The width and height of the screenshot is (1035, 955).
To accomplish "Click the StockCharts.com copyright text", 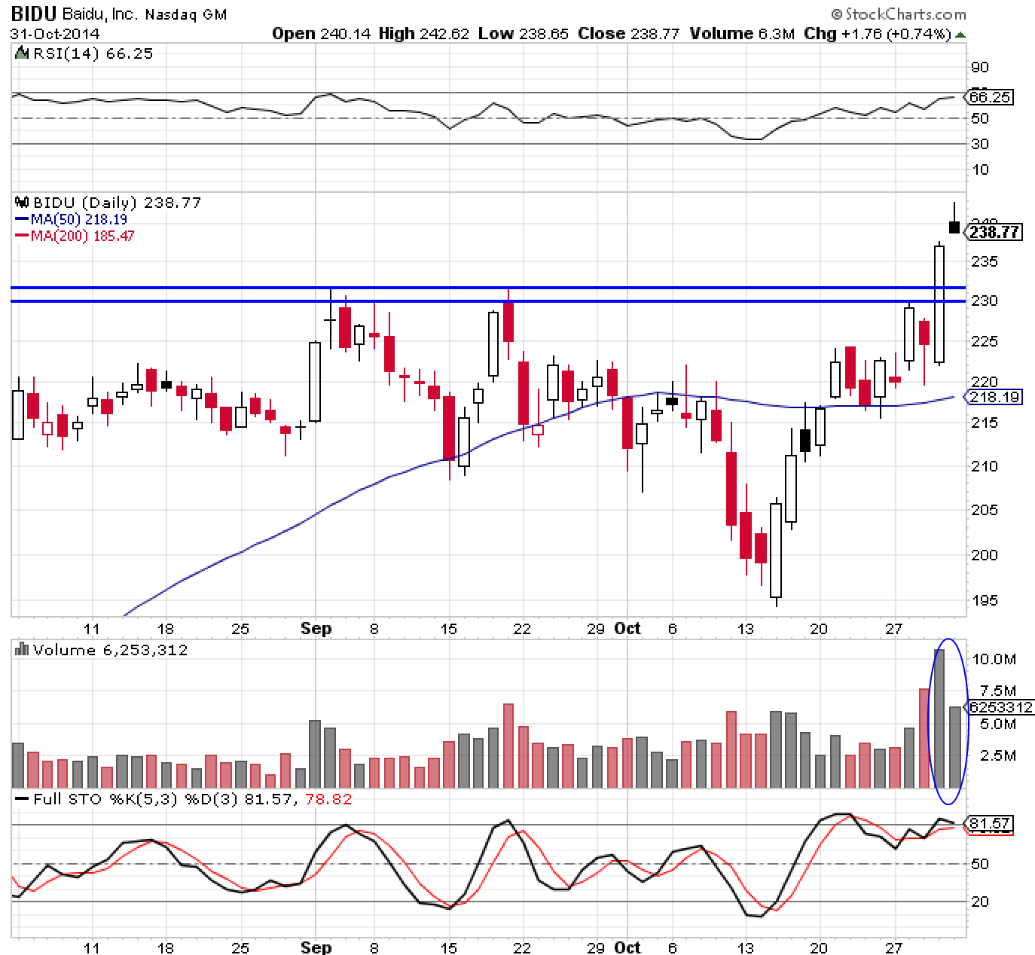I will coord(899,14).
